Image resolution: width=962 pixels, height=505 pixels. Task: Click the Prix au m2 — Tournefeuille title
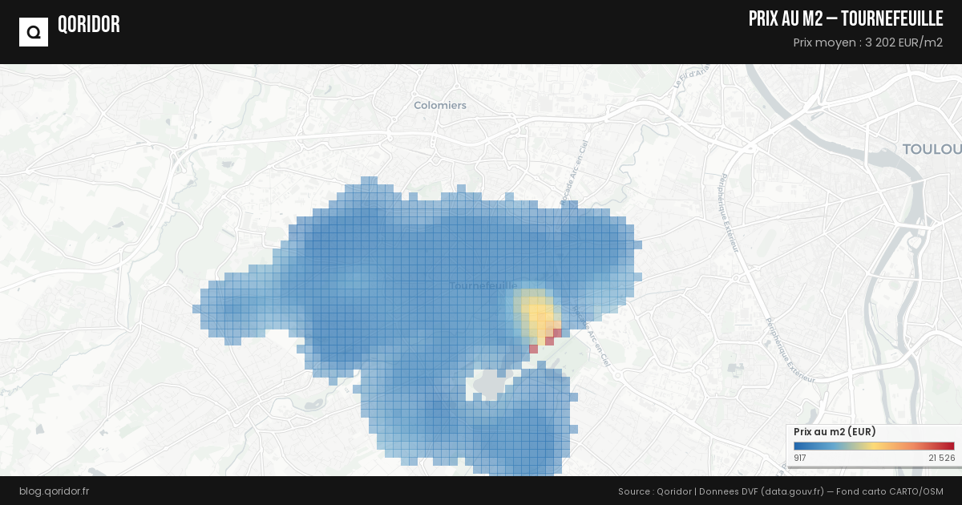coord(845,19)
